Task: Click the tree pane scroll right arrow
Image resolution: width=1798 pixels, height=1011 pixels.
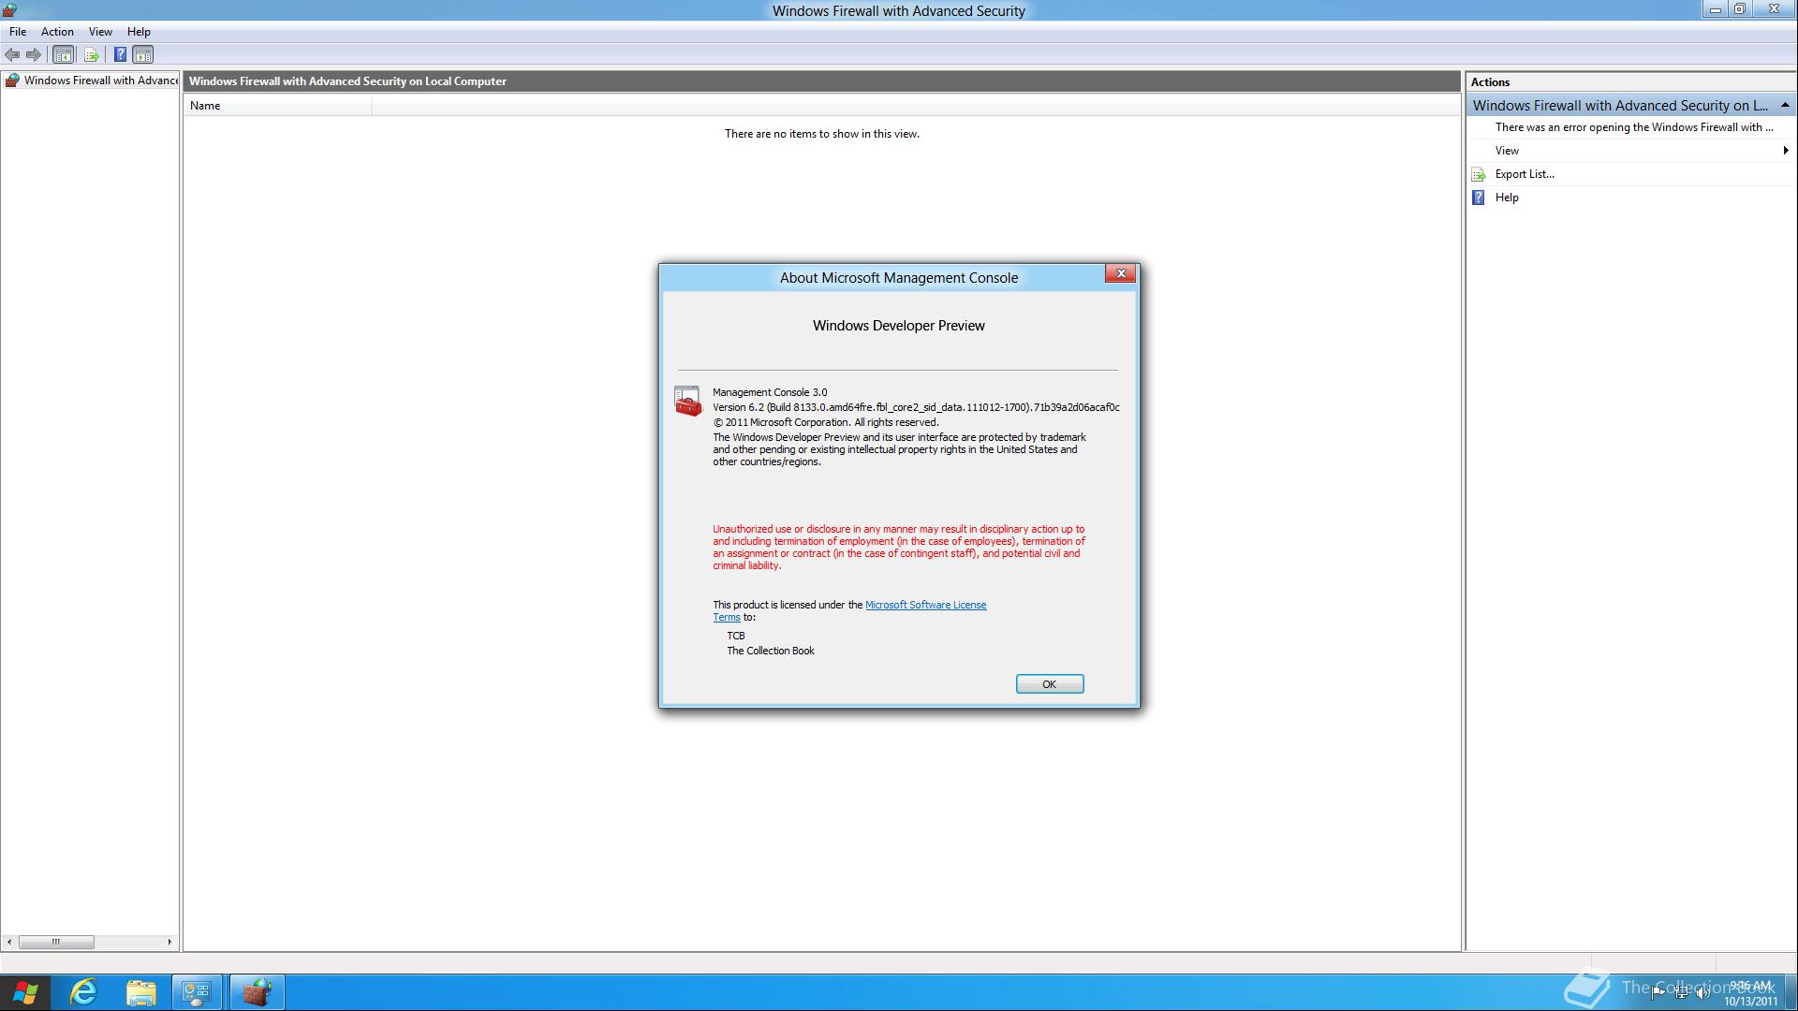Action: (169, 942)
